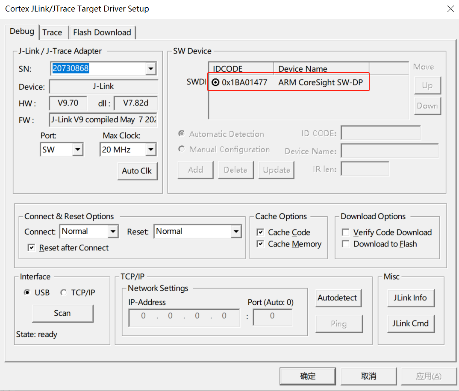Select the Debug tab
This screenshot has width=459, height=391.
click(x=22, y=31)
